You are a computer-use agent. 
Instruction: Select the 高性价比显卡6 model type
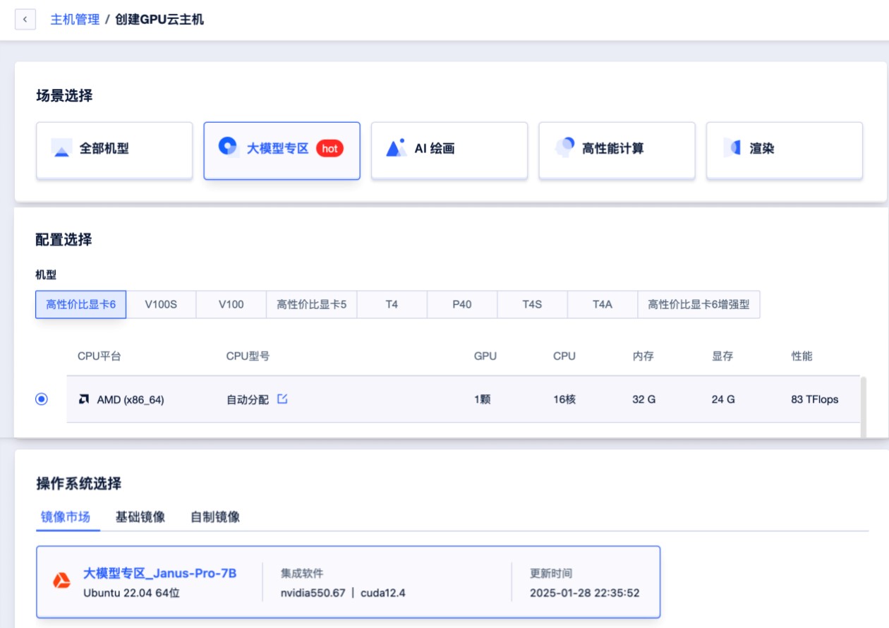tap(80, 305)
